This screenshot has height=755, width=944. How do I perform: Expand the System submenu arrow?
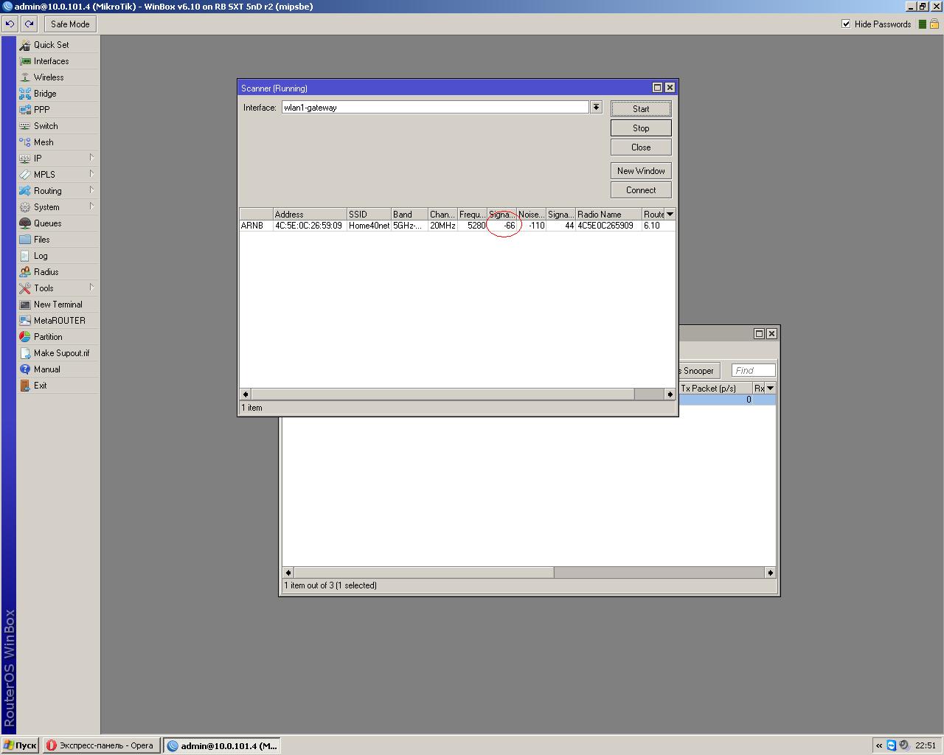pyautogui.click(x=91, y=206)
